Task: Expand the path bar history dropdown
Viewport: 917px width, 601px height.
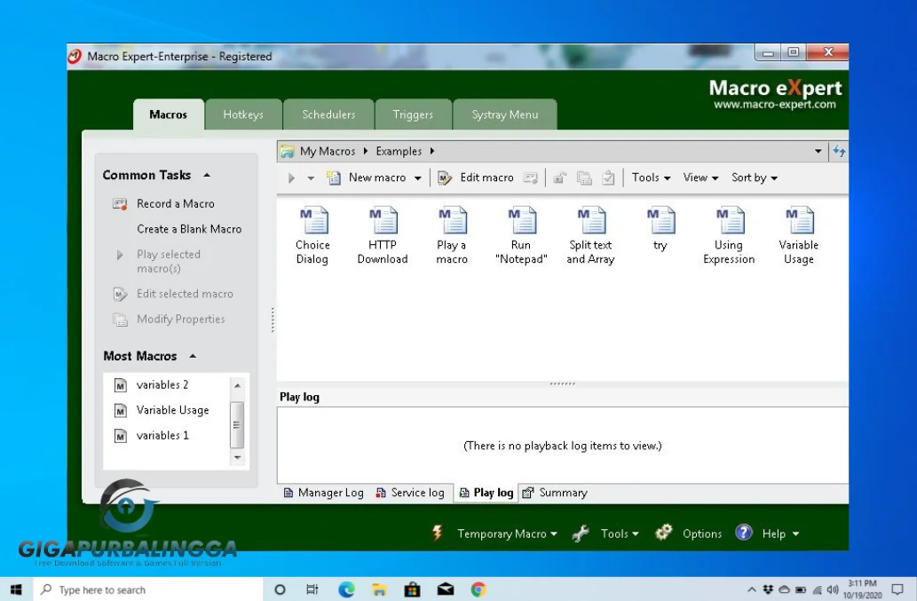Action: 818,152
